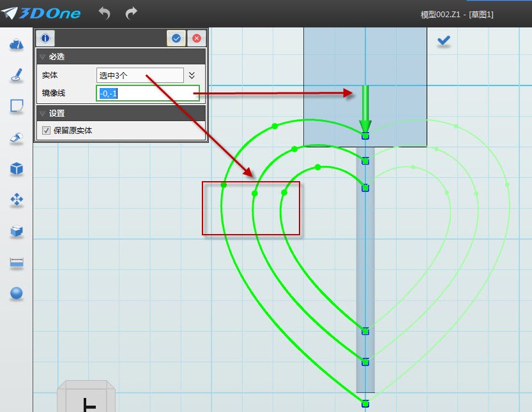Select the move tool with four arrows
Image resolution: width=532 pixels, height=412 pixels.
17,200
